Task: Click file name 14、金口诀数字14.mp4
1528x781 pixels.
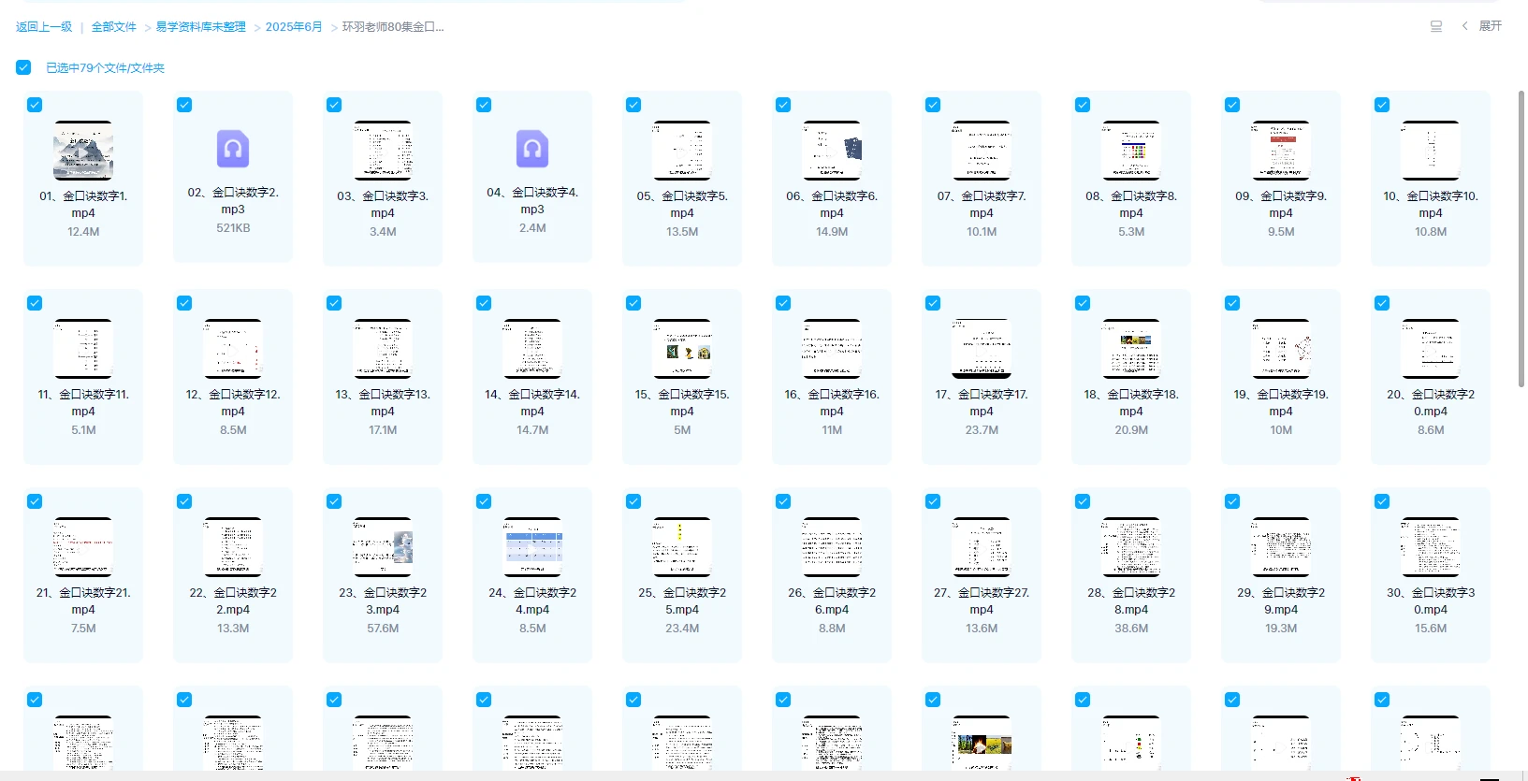Action: pyautogui.click(x=532, y=403)
